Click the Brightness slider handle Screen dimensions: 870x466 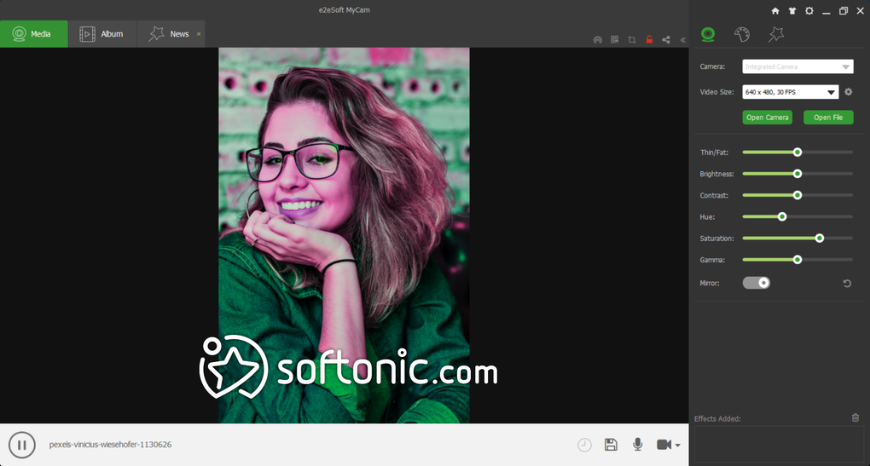(797, 174)
